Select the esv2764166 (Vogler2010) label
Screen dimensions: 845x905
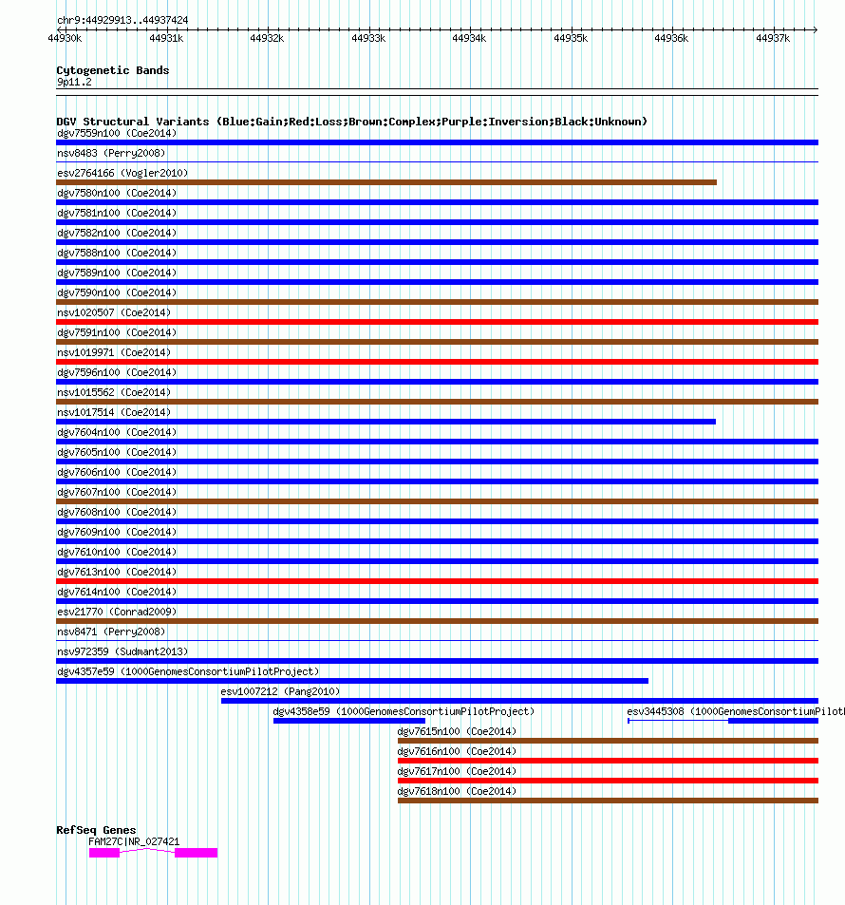click(x=122, y=173)
